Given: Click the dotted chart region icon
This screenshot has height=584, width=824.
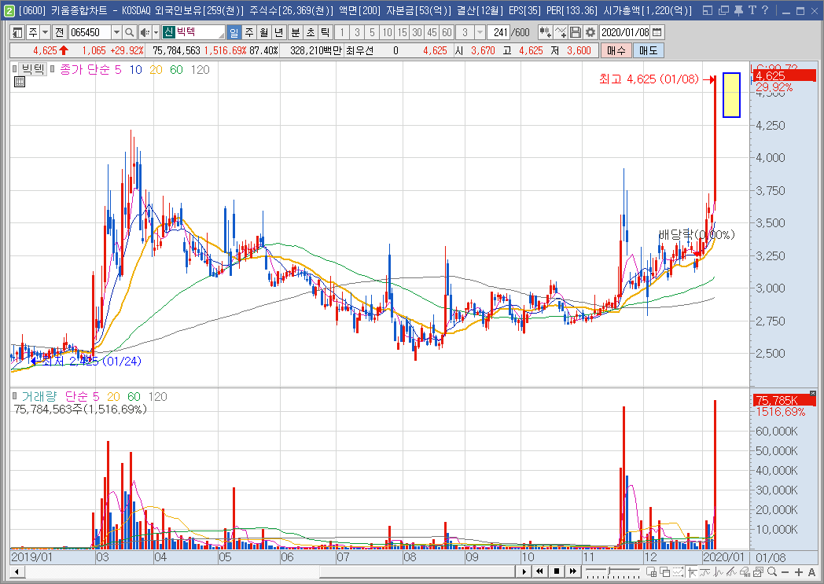Looking at the screenshot, I should coord(679,572).
